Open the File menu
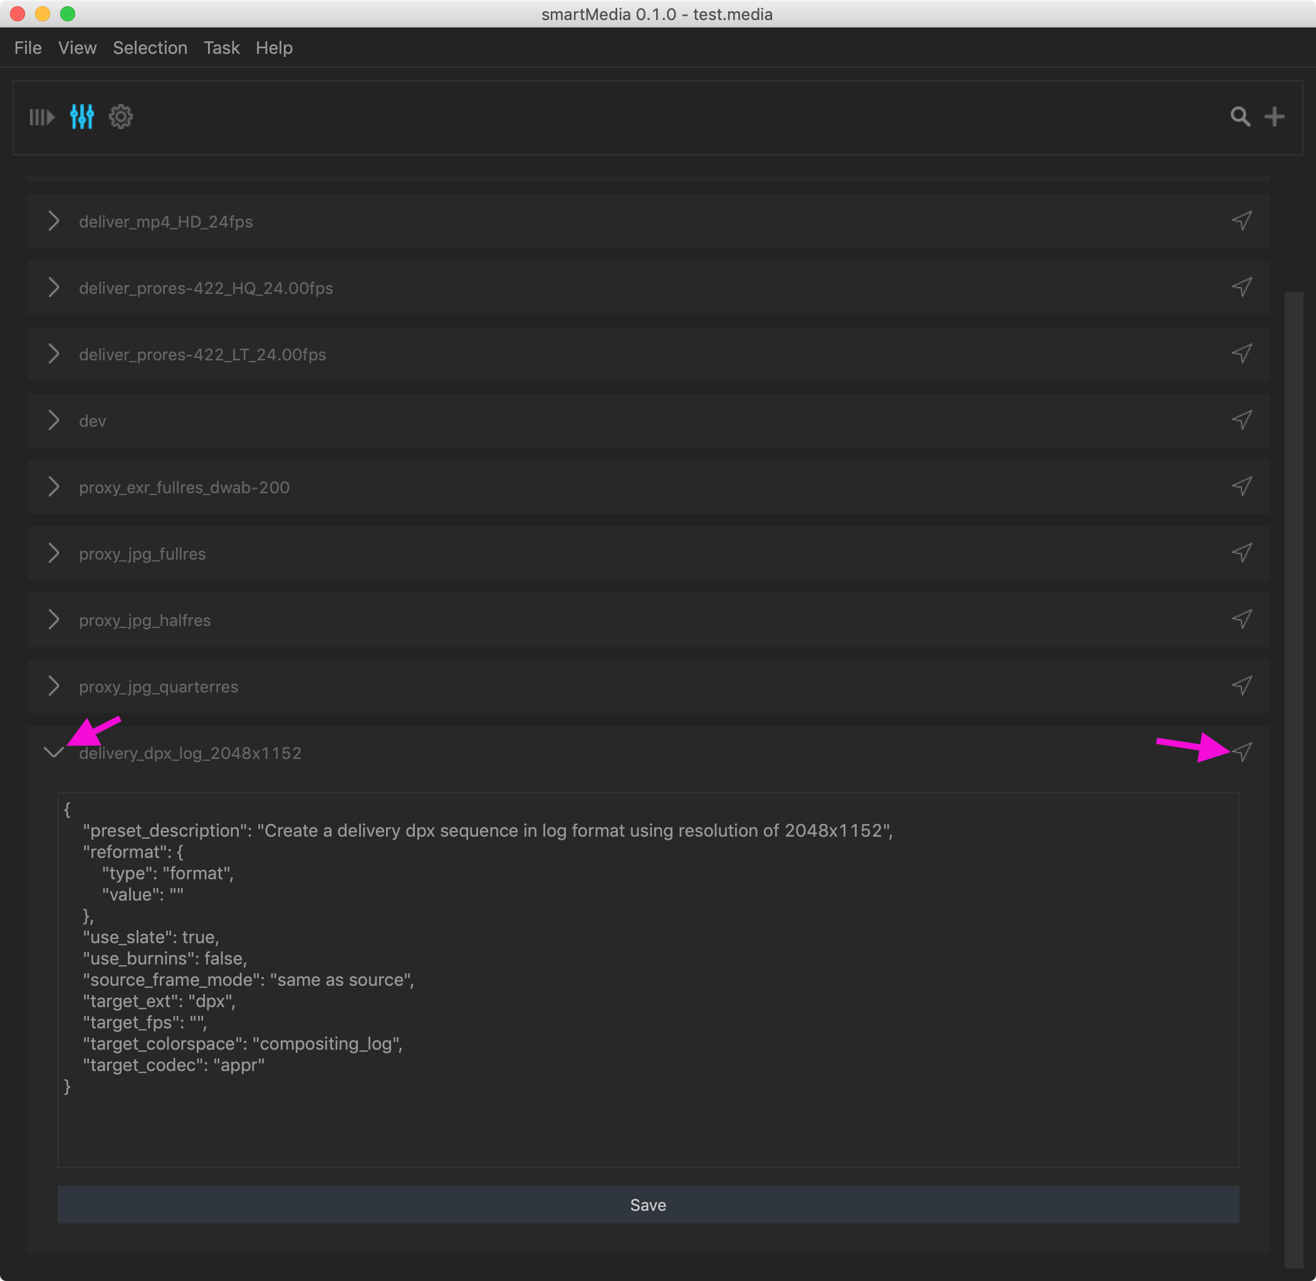The width and height of the screenshot is (1316, 1281). pos(28,48)
